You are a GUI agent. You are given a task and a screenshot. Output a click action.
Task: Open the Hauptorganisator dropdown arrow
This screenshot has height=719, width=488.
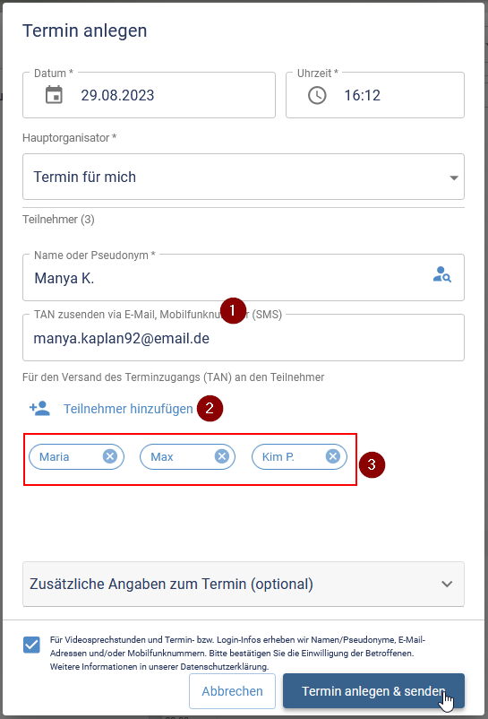tap(454, 178)
